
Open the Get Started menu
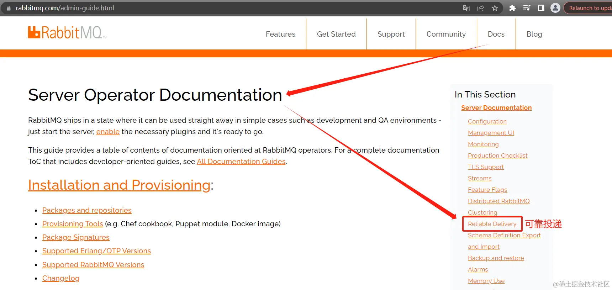point(336,34)
